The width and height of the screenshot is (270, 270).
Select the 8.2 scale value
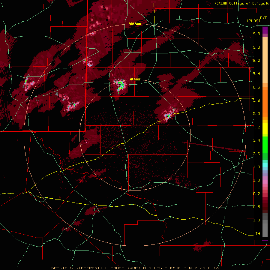[256, 60]
